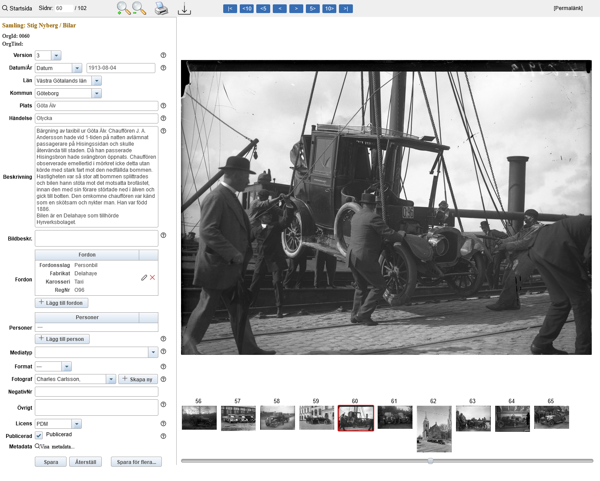Viewport: 600px width, 481px height.
Task: Click help icon next to Övrigt
Action: 164,404
